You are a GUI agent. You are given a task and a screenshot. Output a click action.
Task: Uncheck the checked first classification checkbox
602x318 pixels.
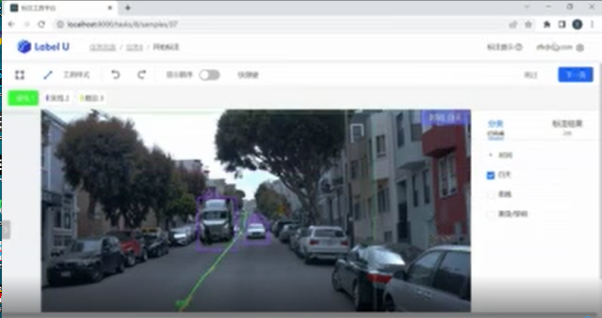pyautogui.click(x=491, y=175)
